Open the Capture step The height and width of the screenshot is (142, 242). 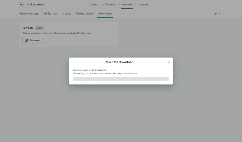(110, 5)
